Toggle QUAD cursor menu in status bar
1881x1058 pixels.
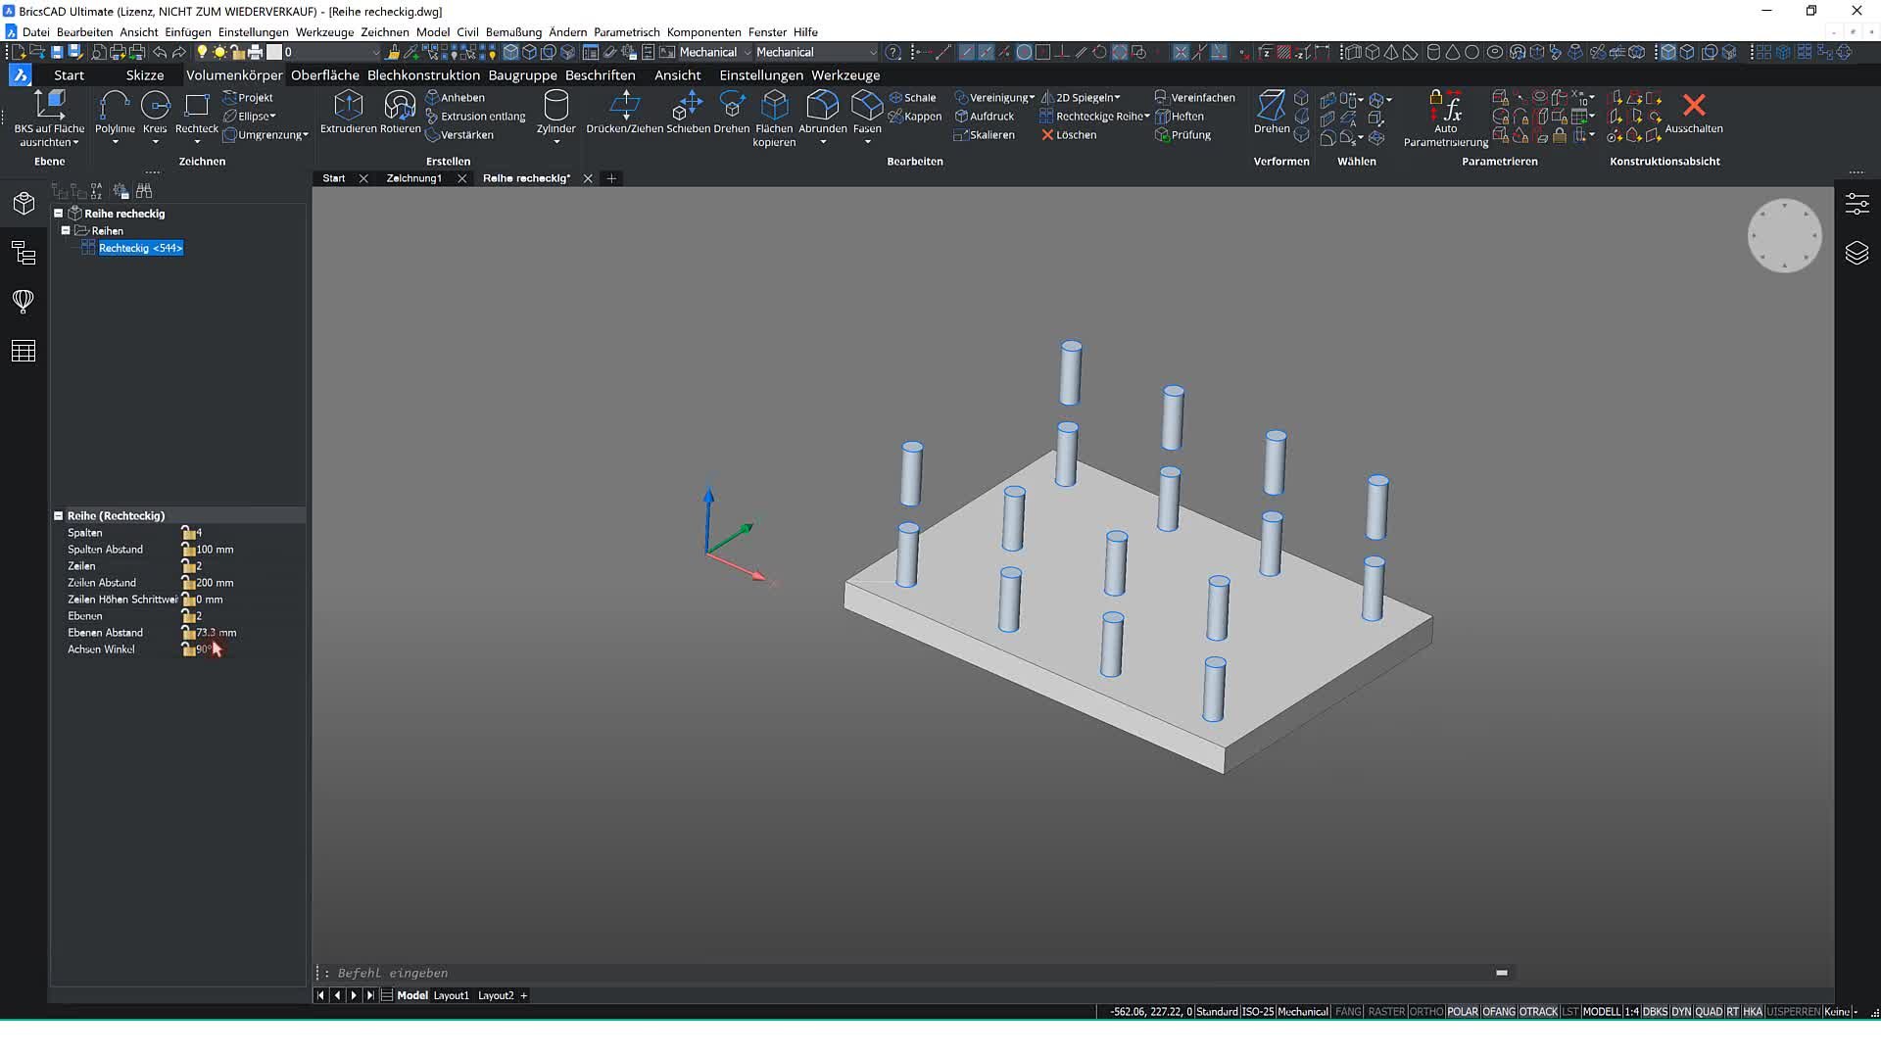click(1709, 1012)
